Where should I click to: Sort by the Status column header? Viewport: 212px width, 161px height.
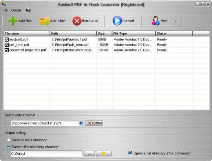174,33
